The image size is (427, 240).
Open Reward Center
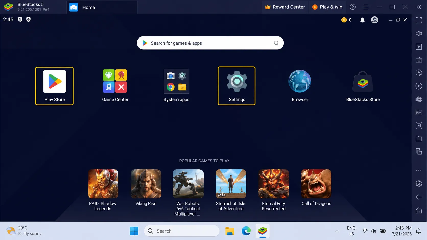click(x=285, y=7)
